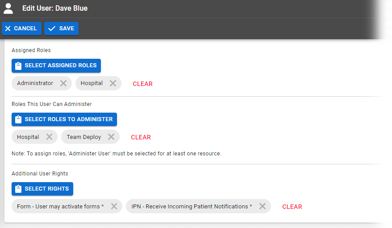Click the Administrator role chip label

[35, 83]
